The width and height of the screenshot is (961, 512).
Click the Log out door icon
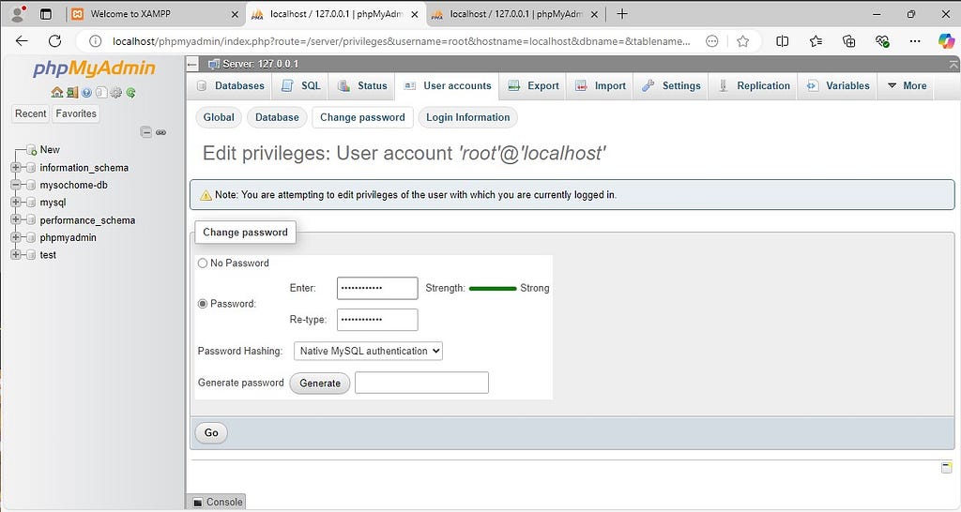72,93
